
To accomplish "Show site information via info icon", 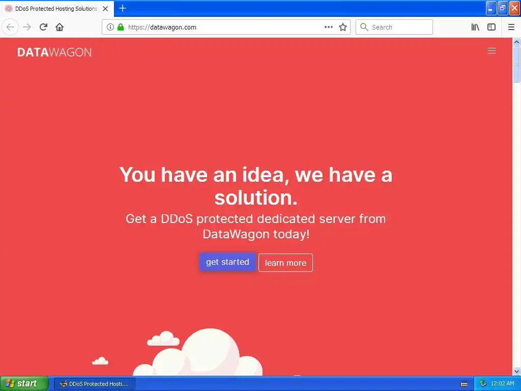I will pos(110,27).
